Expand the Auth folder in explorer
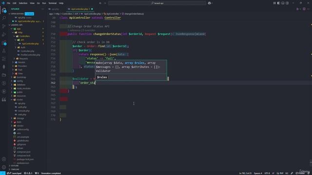This screenshot has height=175, width=312. (x=23, y=48)
